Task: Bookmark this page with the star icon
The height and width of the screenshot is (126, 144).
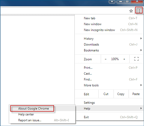Action: click(131, 11)
